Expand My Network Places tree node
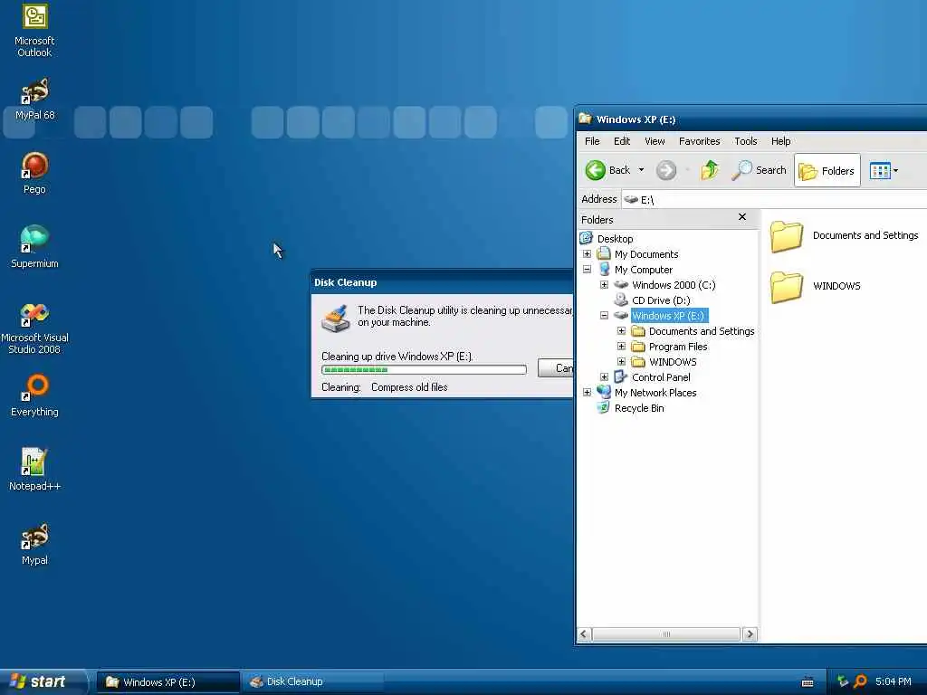 [x=587, y=393]
